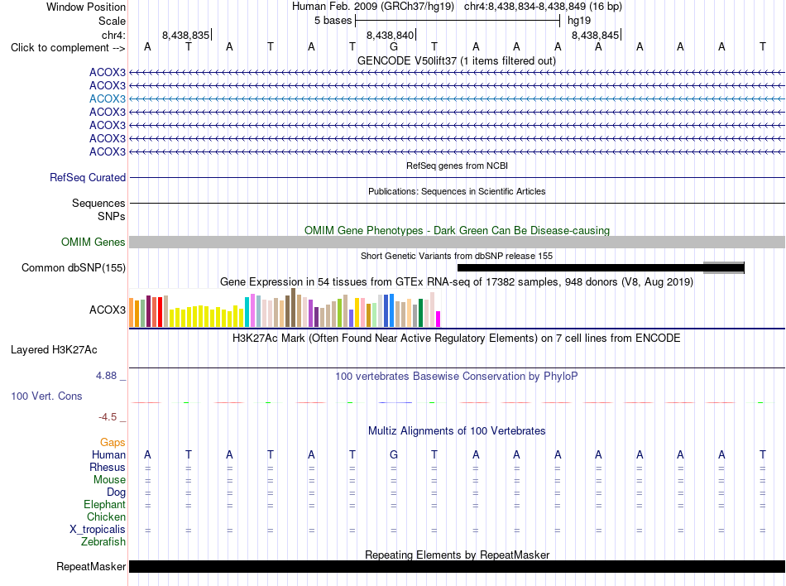Click 'Multiz Alignments of 100 Vertebrates' title
786x586 pixels.
click(x=457, y=430)
